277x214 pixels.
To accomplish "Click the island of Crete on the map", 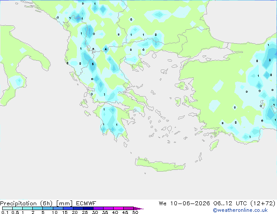I will [x=160, y=164].
